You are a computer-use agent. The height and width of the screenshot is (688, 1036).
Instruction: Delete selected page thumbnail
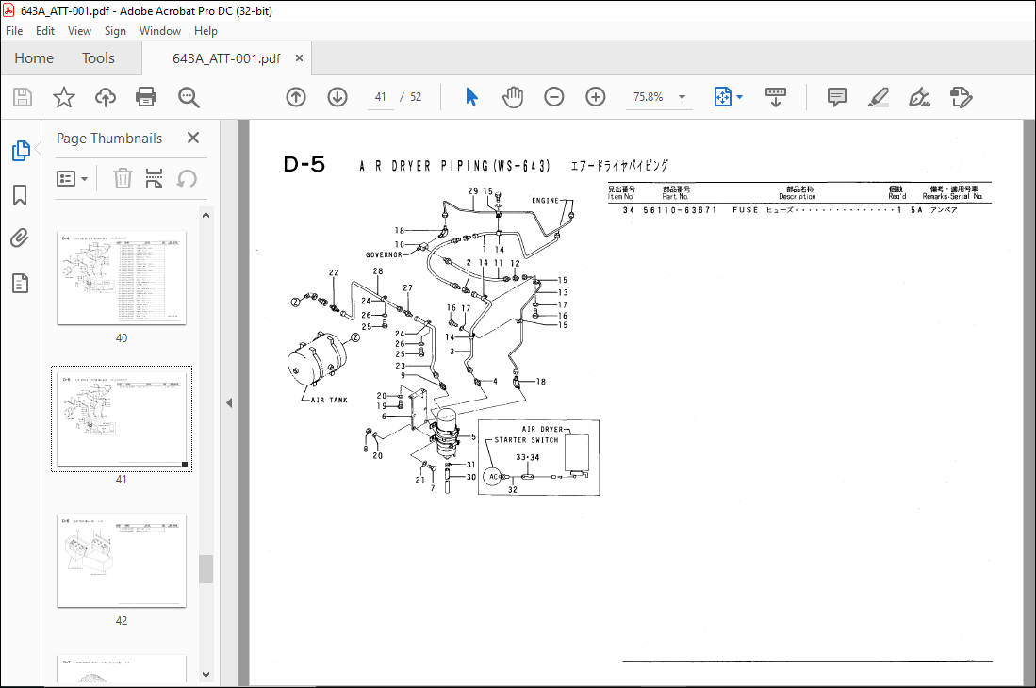123,178
